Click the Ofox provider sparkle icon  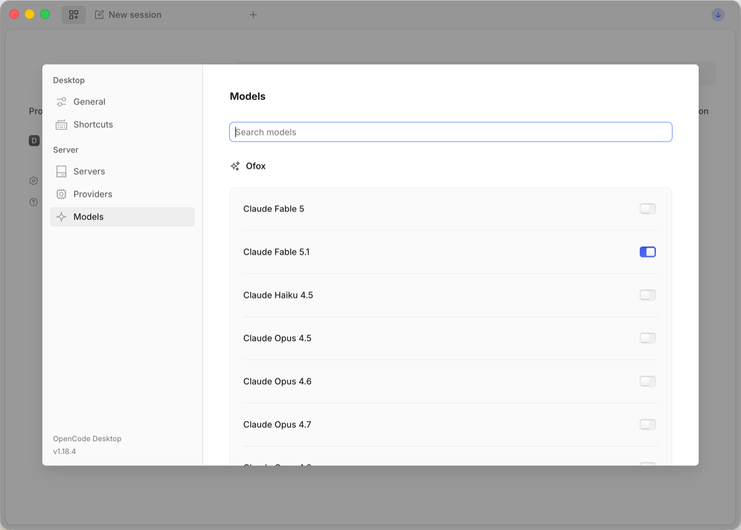coord(235,166)
